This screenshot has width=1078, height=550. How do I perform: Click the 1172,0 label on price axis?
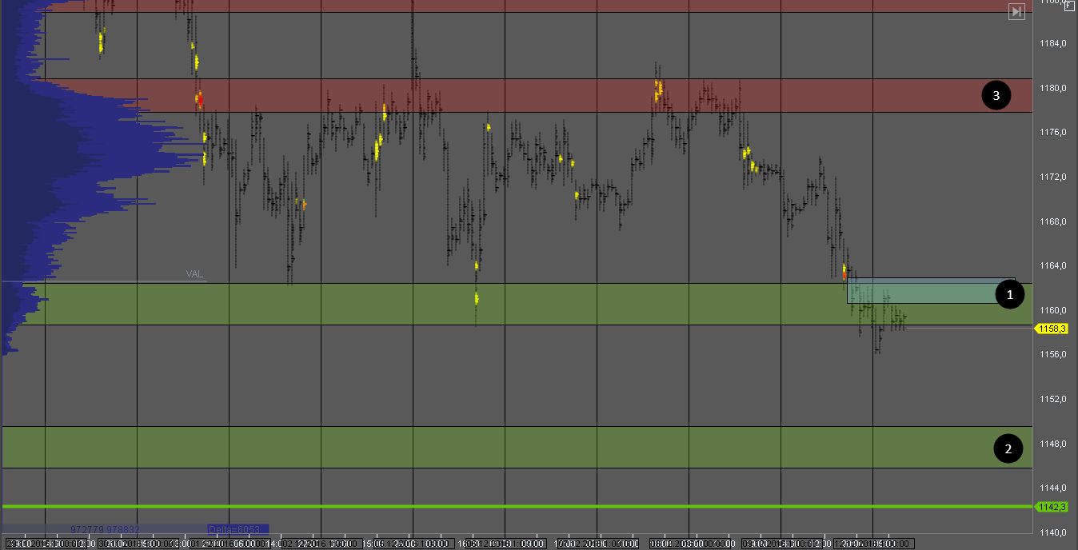[1055, 177]
